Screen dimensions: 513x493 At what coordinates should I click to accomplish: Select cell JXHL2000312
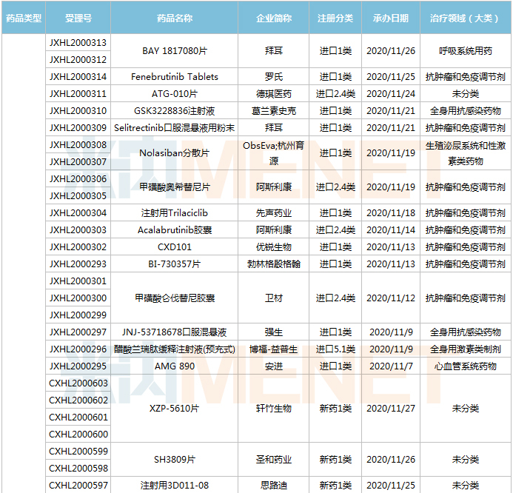[x=78, y=59]
